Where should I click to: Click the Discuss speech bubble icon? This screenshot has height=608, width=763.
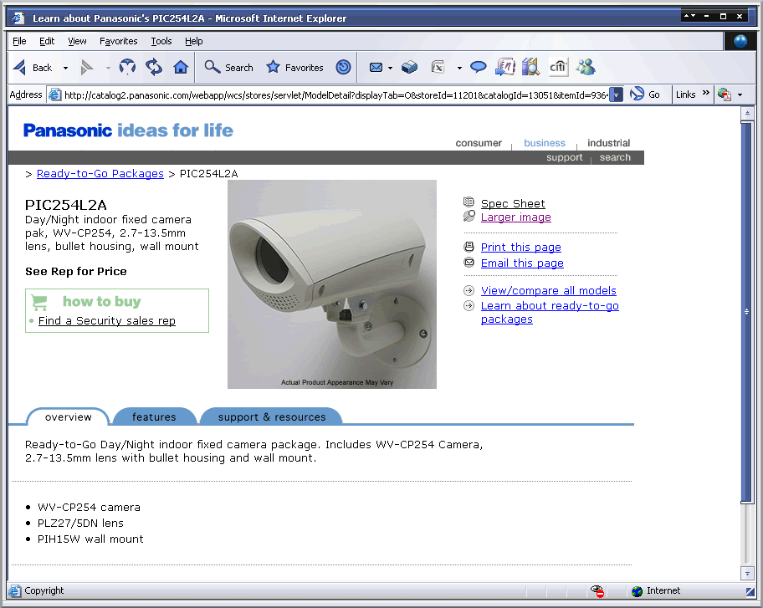point(478,67)
